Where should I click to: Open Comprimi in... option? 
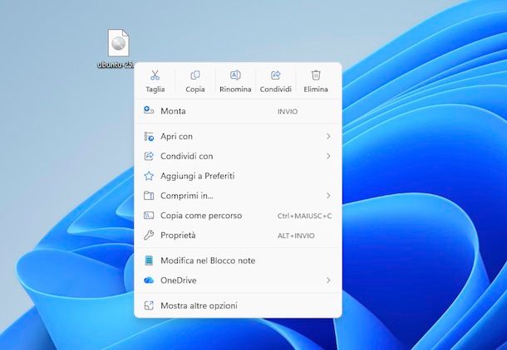(x=238, y=196)
